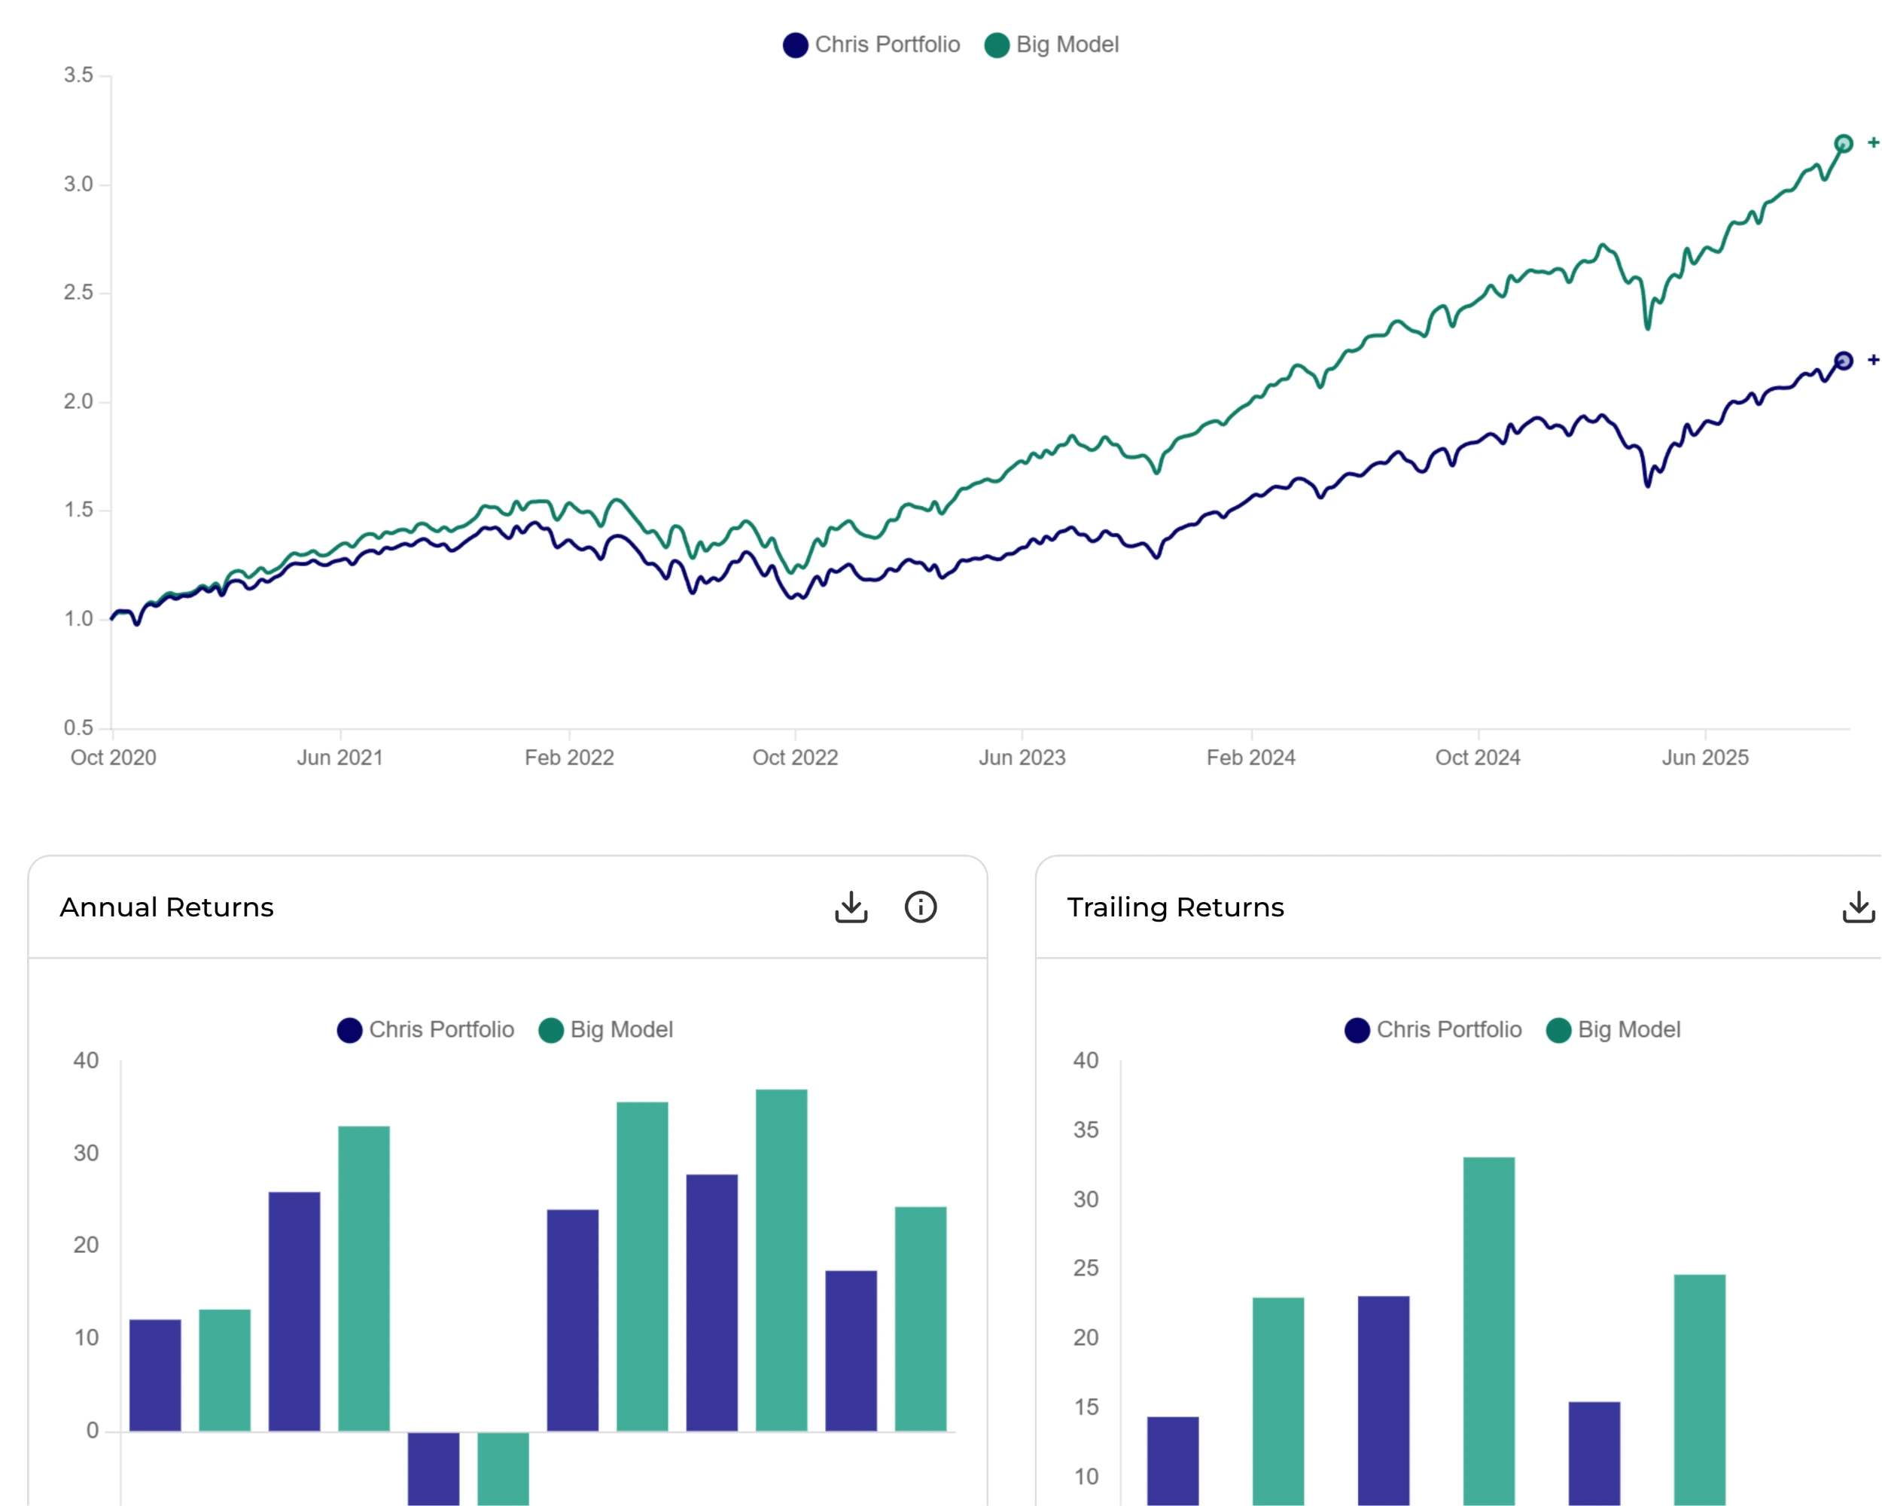Click the negative blue bar in Annual Returns

(x=433, y=1467)
